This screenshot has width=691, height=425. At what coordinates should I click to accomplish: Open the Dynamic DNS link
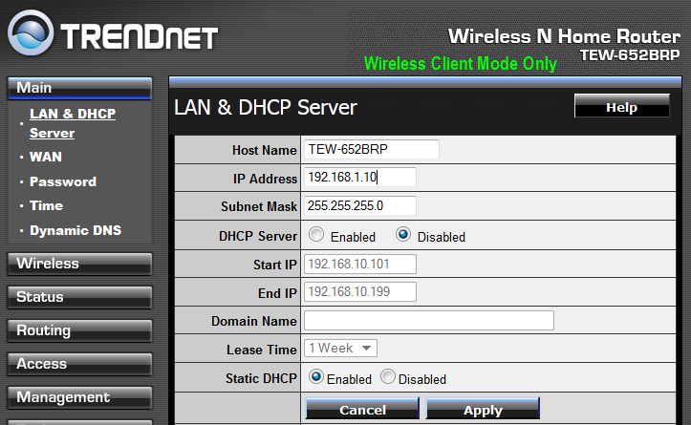click(x=76, y=230)
